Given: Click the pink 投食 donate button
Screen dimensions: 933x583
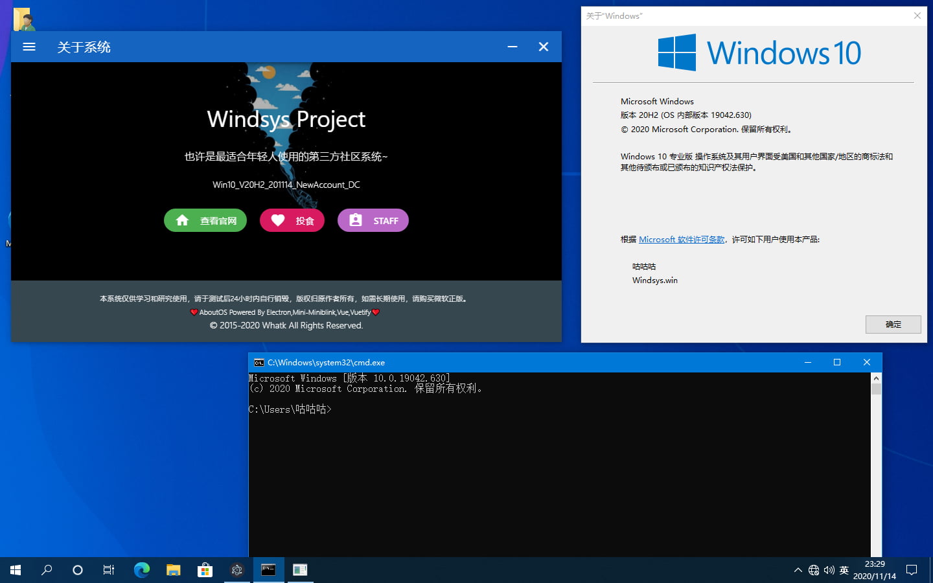Looking at the screenshot, I should click(292, 220).
